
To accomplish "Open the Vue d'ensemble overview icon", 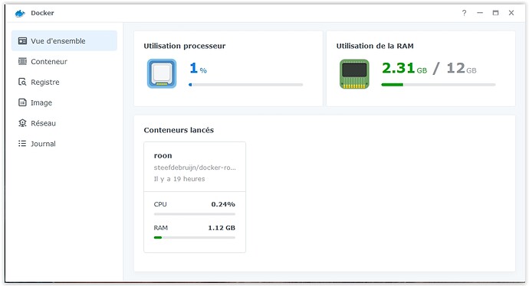I will [x=22, y=41].
